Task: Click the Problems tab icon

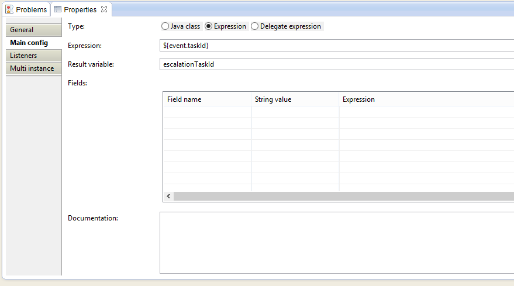Action: click(x=9, y=9)
